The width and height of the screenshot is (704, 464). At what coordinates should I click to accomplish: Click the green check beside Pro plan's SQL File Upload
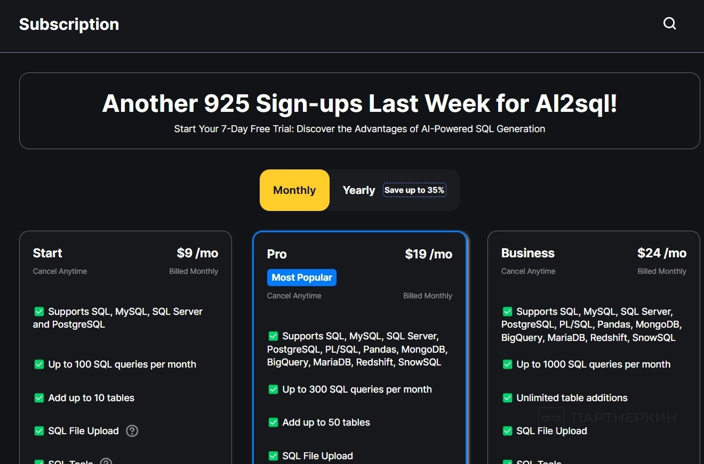point(273,456)
